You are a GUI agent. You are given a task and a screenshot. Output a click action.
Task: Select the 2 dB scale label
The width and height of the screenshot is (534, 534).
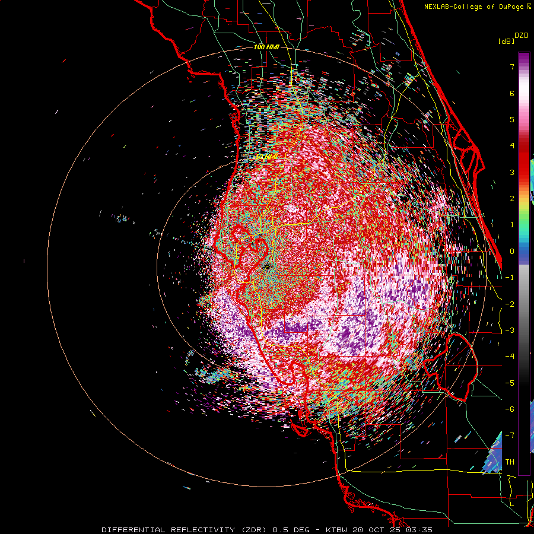coord(512,199)
